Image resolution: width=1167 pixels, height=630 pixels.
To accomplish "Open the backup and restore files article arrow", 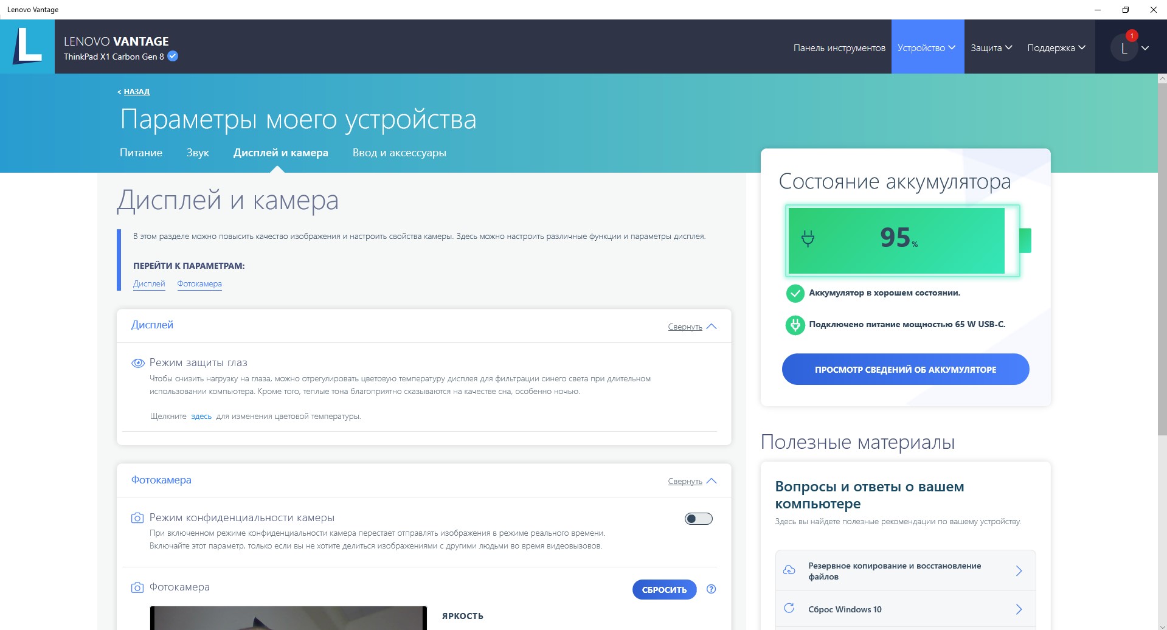I will [1019, 570].
